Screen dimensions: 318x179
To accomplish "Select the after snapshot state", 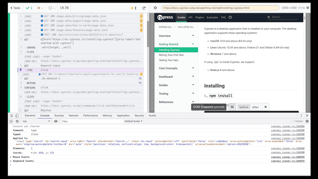I will tap(255, 107).
